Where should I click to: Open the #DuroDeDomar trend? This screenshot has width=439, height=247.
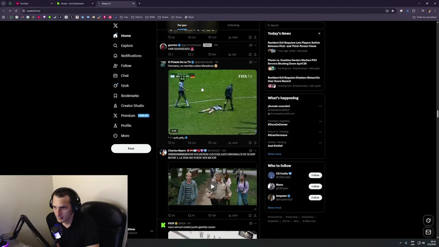(x=278, y=125)
